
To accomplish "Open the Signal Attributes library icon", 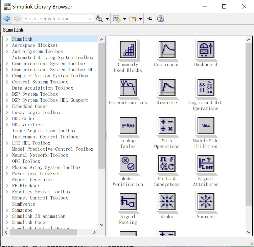I will [x=206, y=164].
